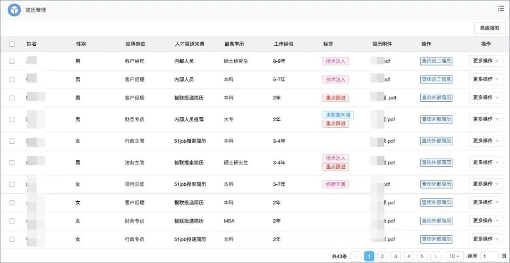This screenshot has height=263, width=510.
Task: Click 查询员工信息 in the 硕士研究生 8-9年 row
Action: tap(436, 61)
